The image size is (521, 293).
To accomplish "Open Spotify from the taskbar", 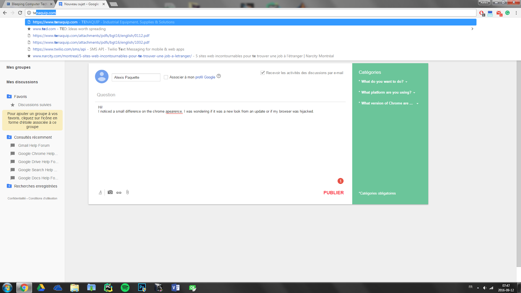I will (125, 287).
